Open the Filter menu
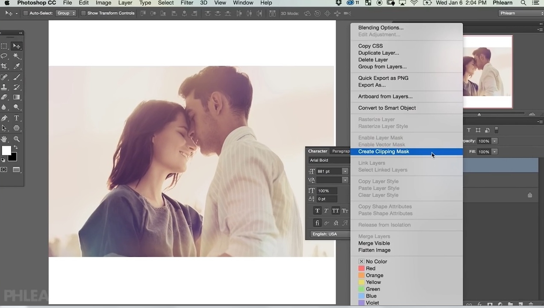 point(187,3)
